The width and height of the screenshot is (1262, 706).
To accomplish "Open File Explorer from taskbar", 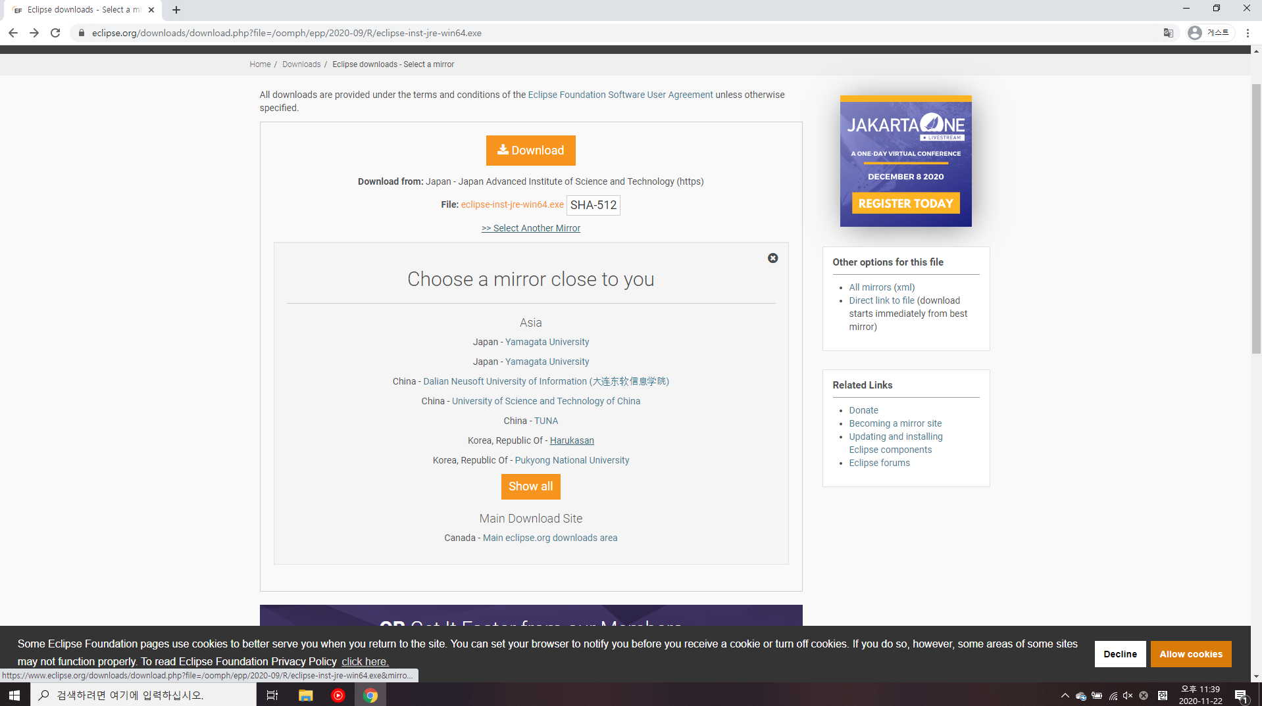I will pyautogui.click(x=305, y=695).
